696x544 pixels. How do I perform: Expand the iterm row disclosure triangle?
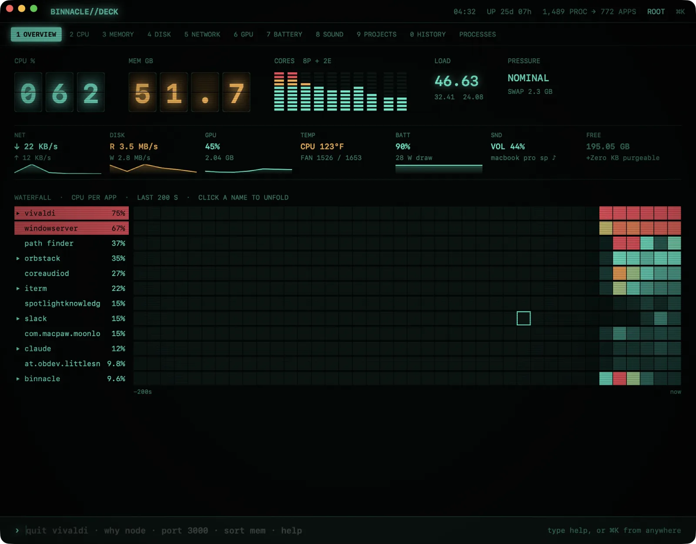point(18,288)
